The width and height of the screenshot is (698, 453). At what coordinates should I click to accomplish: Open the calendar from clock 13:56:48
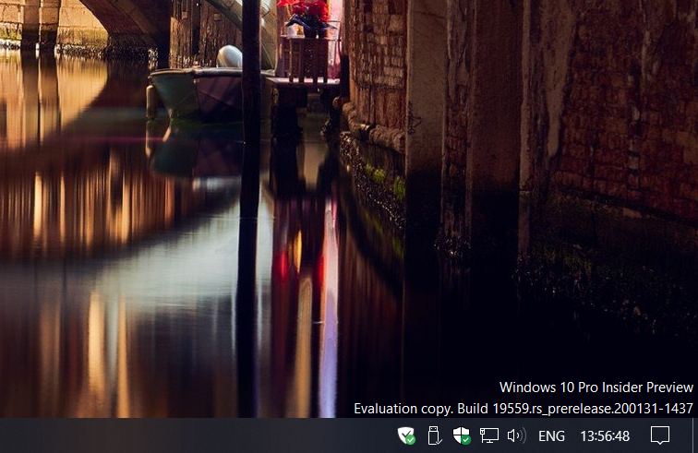[x=605, y=436]
